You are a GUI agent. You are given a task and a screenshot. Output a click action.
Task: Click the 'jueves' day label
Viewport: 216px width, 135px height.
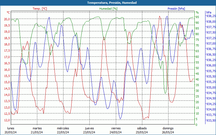89,129
